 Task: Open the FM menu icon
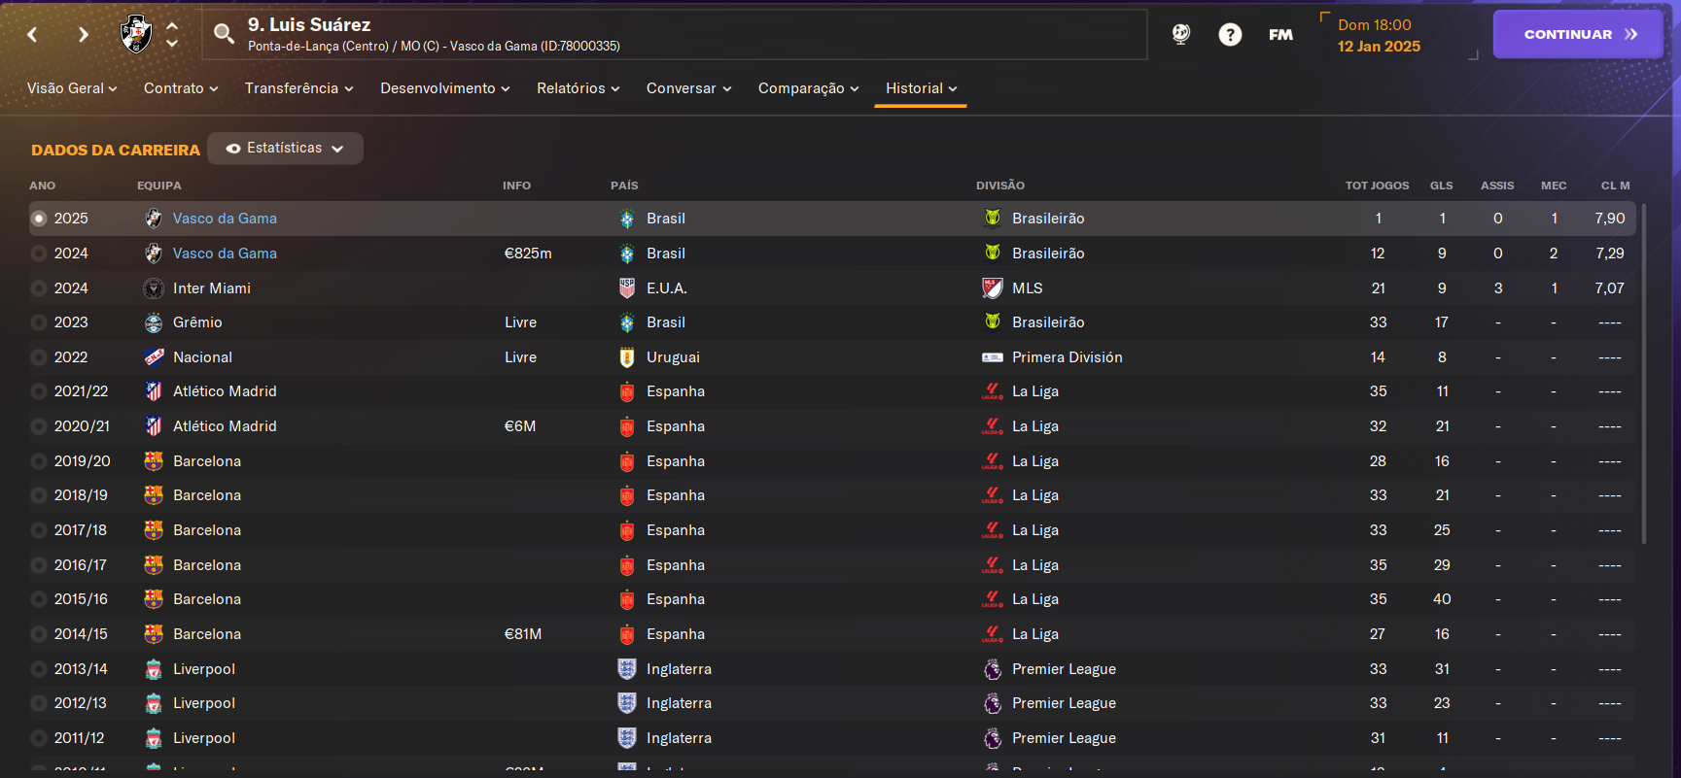pyautogui.click(x=1280, y=35)
